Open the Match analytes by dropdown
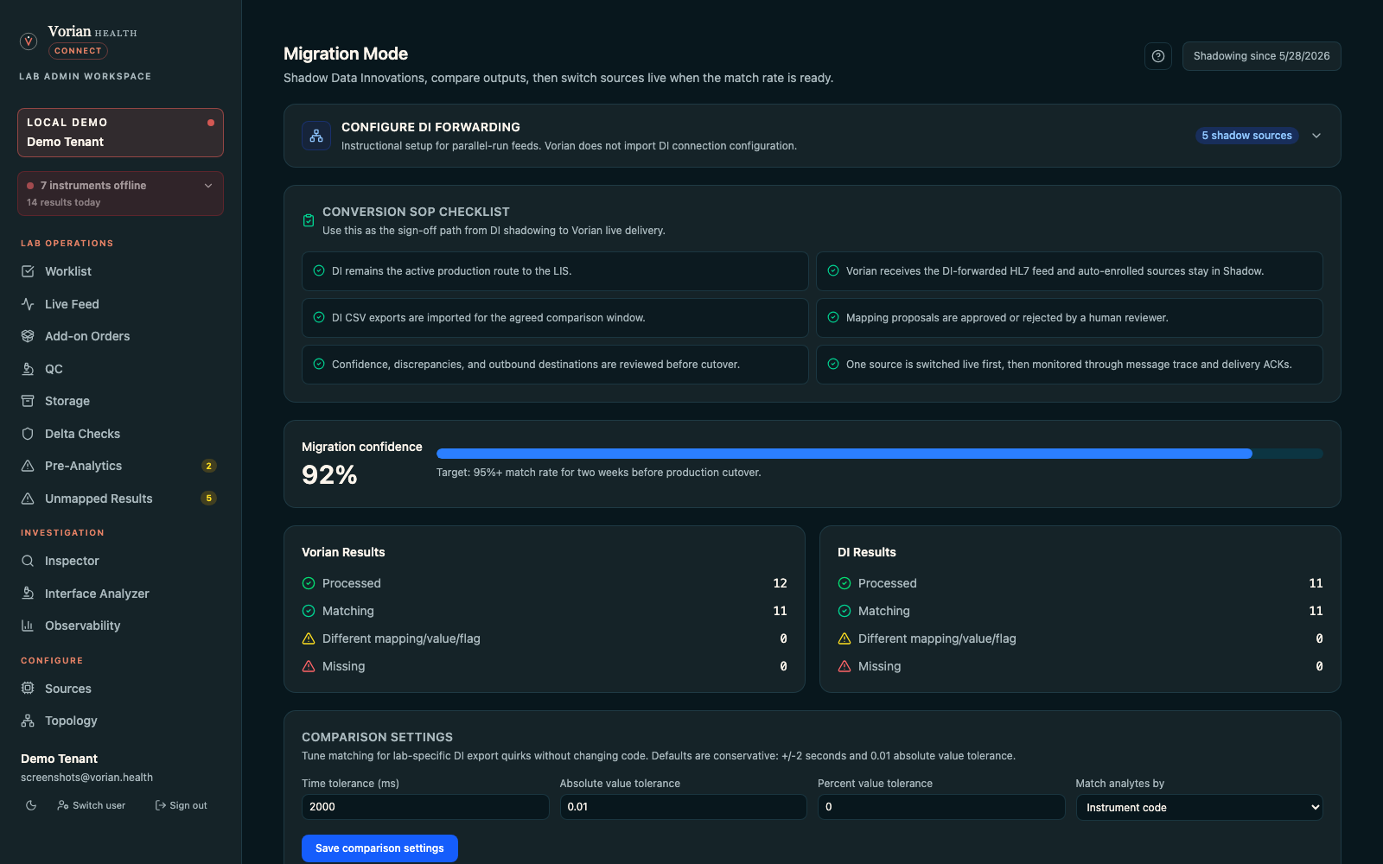Image resolution: width=1383 pixels, height=864 pixels. pos(1199,807)
